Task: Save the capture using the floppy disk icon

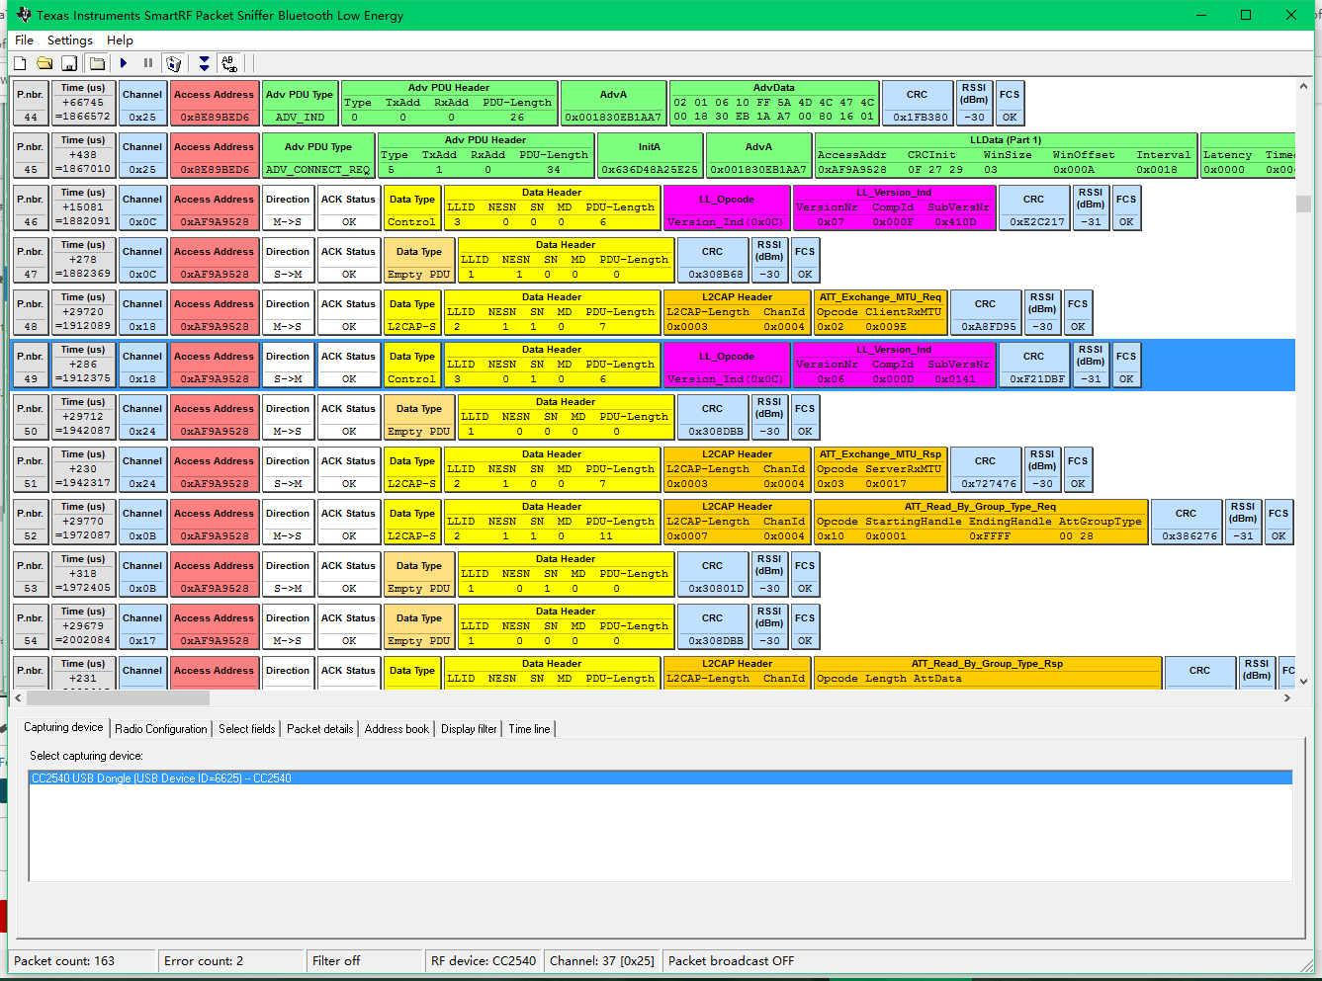Action: coord(69,63)
